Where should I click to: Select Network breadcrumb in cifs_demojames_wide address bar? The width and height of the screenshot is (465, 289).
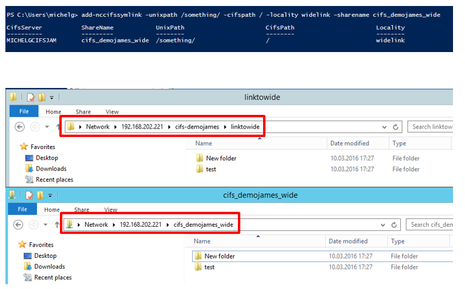tap(96, 225)
